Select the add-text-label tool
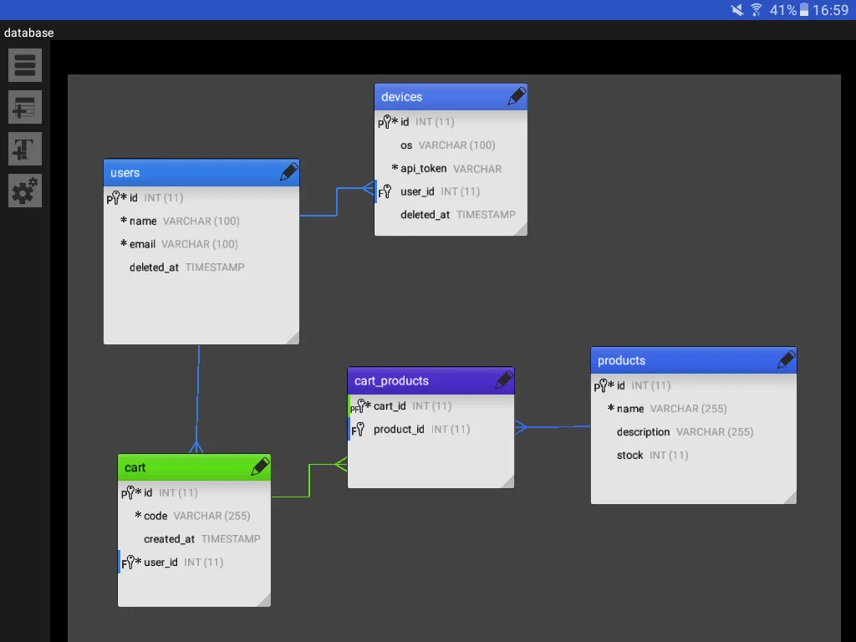Viewport: 856px width, 642px height. click(x=24, y=149)
